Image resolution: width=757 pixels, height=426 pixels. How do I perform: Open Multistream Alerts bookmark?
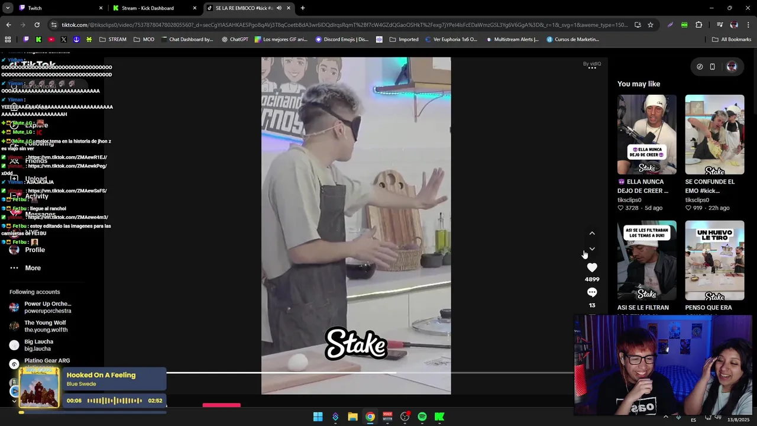512,40
